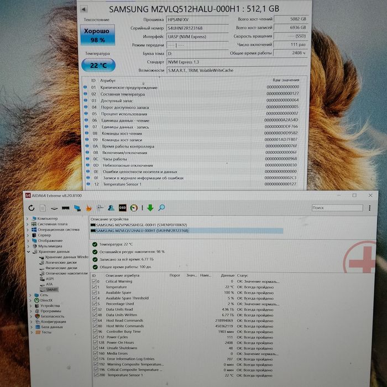The height and width of the screenshot is (387, 387).
Task: Expand the Сервер tree node
Action: [x=28, y=235]
